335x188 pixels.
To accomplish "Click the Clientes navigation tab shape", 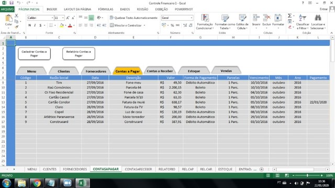I will point(64,71).
